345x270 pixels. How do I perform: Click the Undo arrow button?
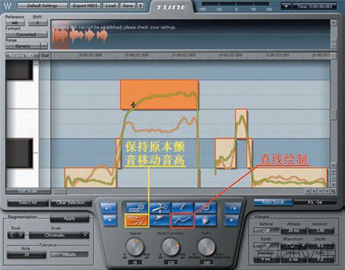108,207
